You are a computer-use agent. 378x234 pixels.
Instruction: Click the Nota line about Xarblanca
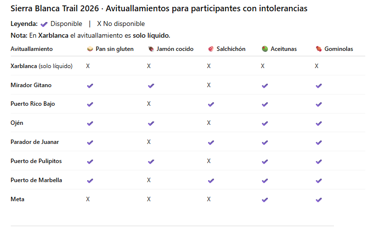click(91, 36)
